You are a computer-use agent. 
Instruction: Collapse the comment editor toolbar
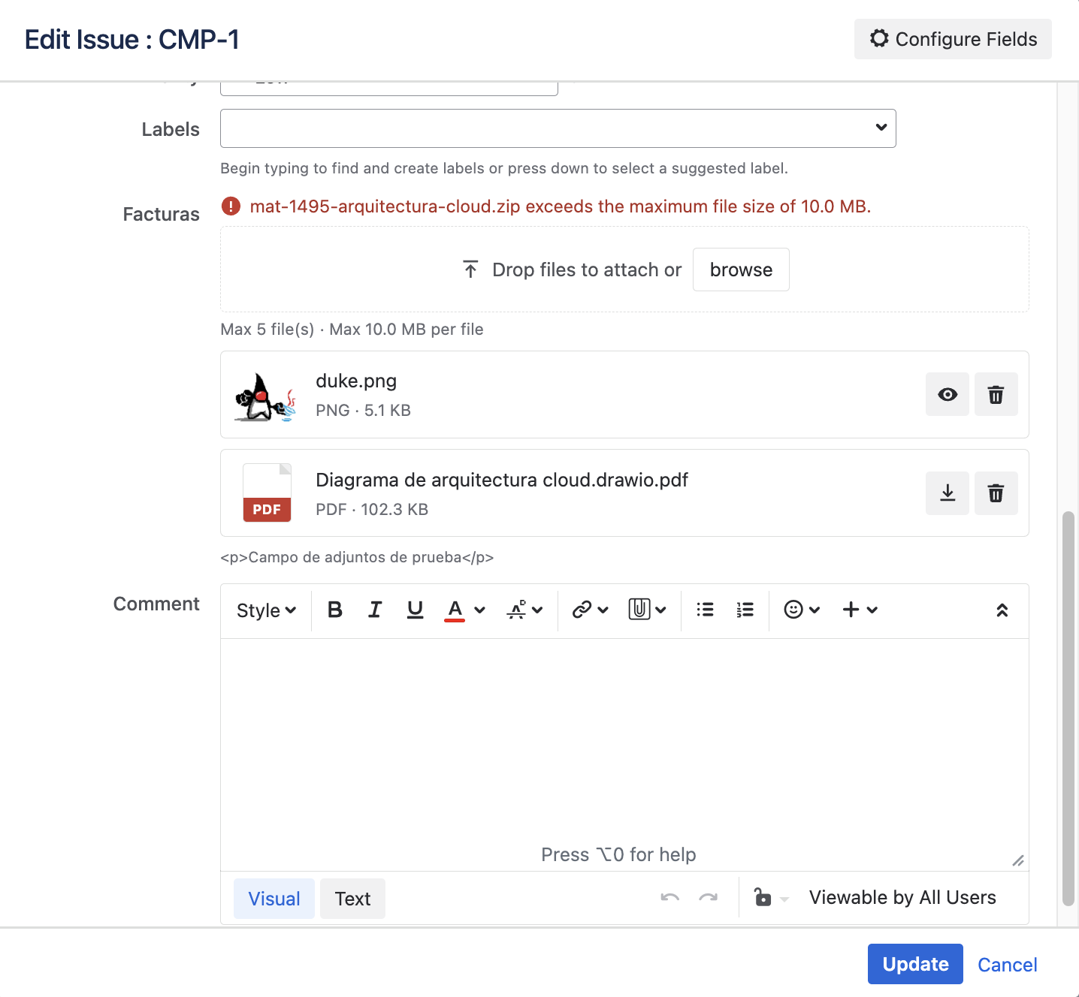tap(1002, 610)
